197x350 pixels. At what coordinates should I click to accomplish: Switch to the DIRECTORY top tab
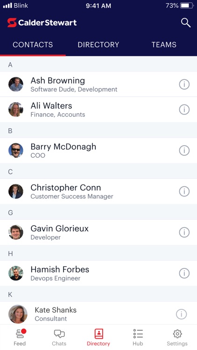tap(98, 45)
